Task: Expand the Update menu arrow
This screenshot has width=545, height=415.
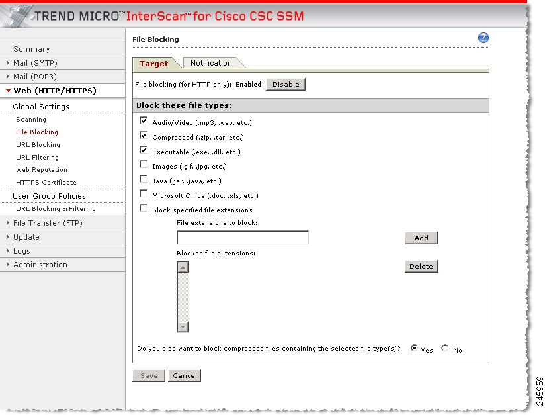Action: coord(8,237)
